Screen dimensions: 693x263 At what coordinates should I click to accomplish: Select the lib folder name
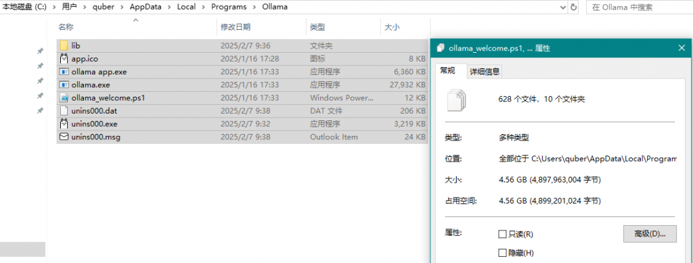76,45
